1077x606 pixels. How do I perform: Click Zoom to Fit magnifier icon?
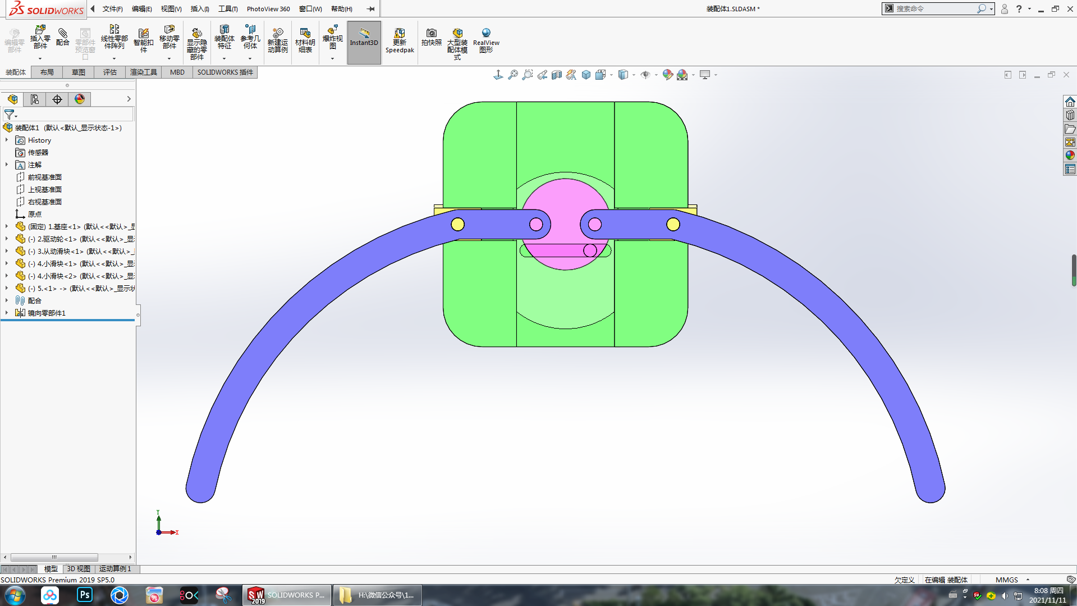click(513, 75)
